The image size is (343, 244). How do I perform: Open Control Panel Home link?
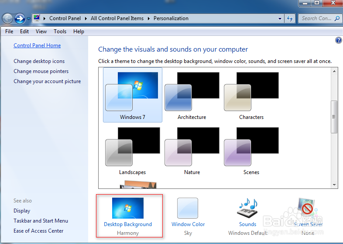pyautogui.click(x=37, y=45)
